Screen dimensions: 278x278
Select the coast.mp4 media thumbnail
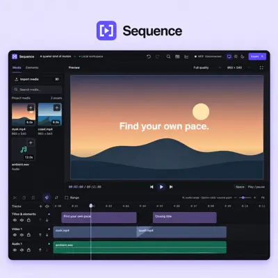pyautogui.click(x=50, y=115)
